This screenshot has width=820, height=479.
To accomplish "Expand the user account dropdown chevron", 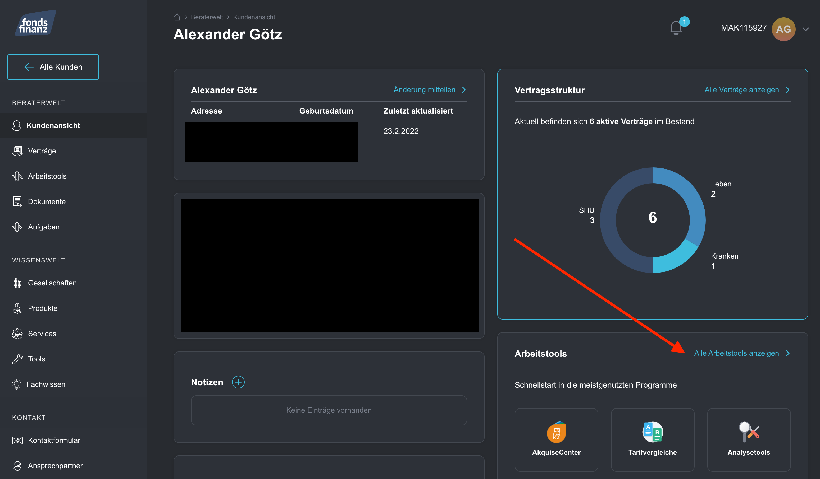I will tap(806, 29).
